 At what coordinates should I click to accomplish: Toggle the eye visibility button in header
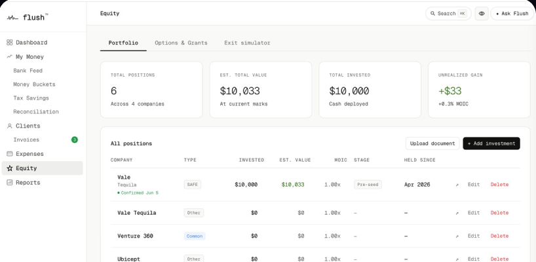coord(482,14)
